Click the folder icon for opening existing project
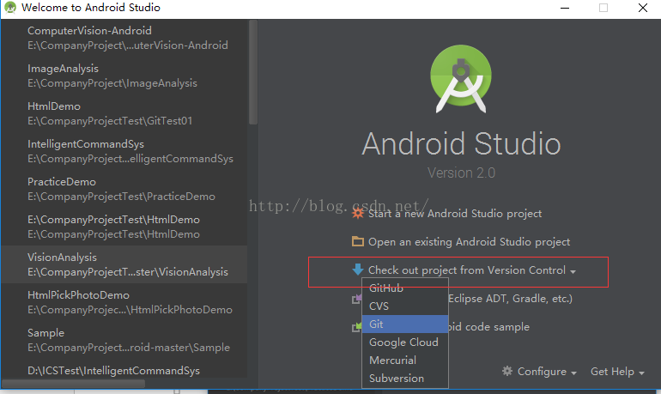Viewport: 661px width, 394px height. click(358, 241)
